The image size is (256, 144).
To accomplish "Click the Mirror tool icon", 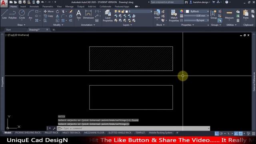I will (58, 16).
